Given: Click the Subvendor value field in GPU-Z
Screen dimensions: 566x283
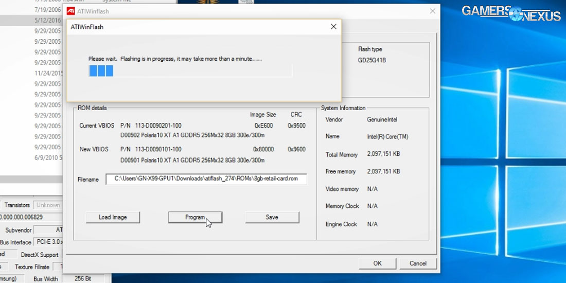Looking at the screenshot, I should click(48, 230).
